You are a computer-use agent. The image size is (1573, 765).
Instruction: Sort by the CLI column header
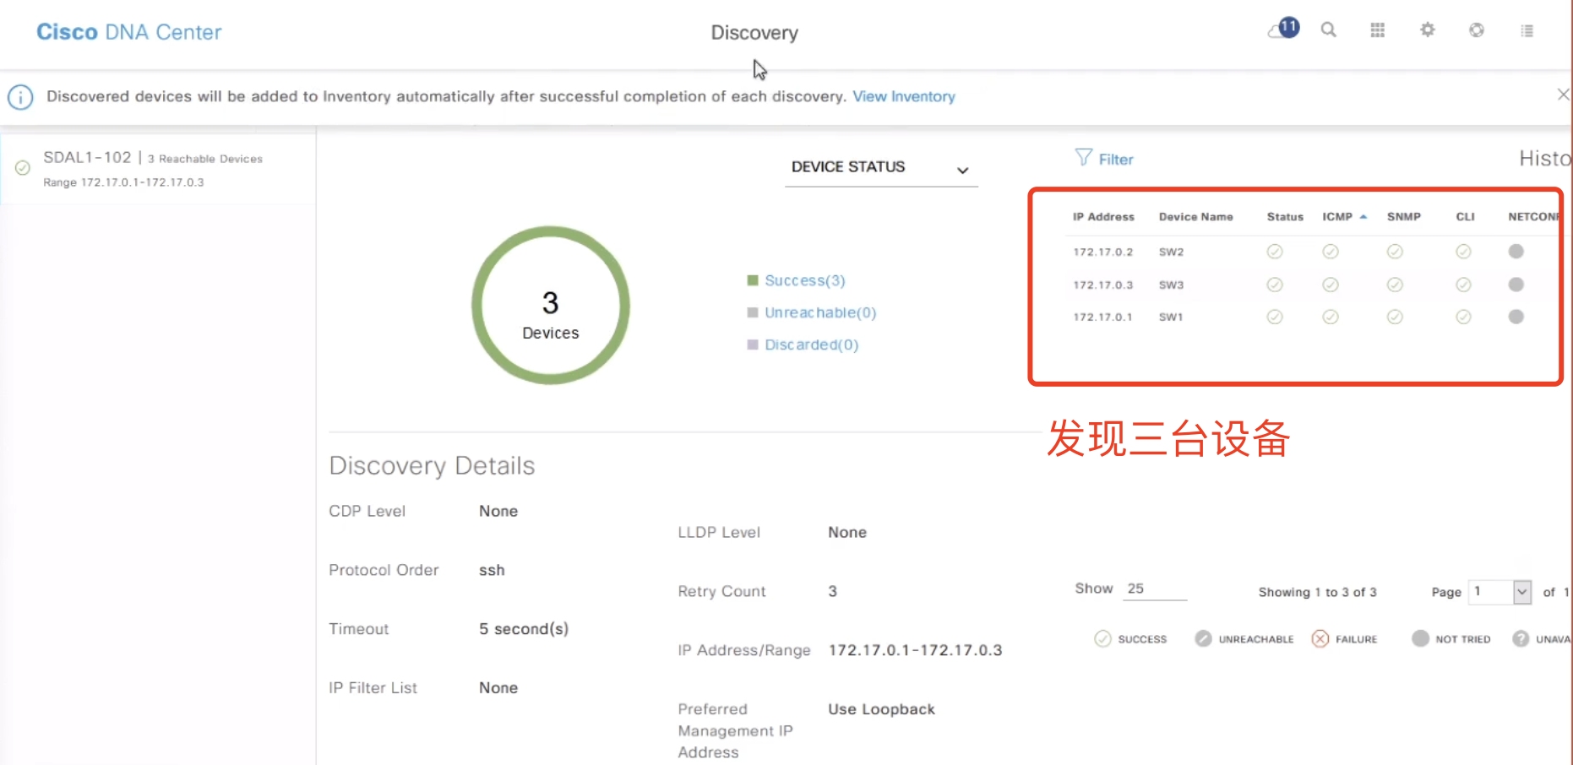pyautogui.click(x=1466, y=217)
